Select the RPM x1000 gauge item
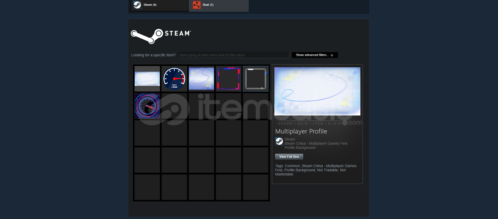This screenshot has height=219, width=498. click(174, 79)
